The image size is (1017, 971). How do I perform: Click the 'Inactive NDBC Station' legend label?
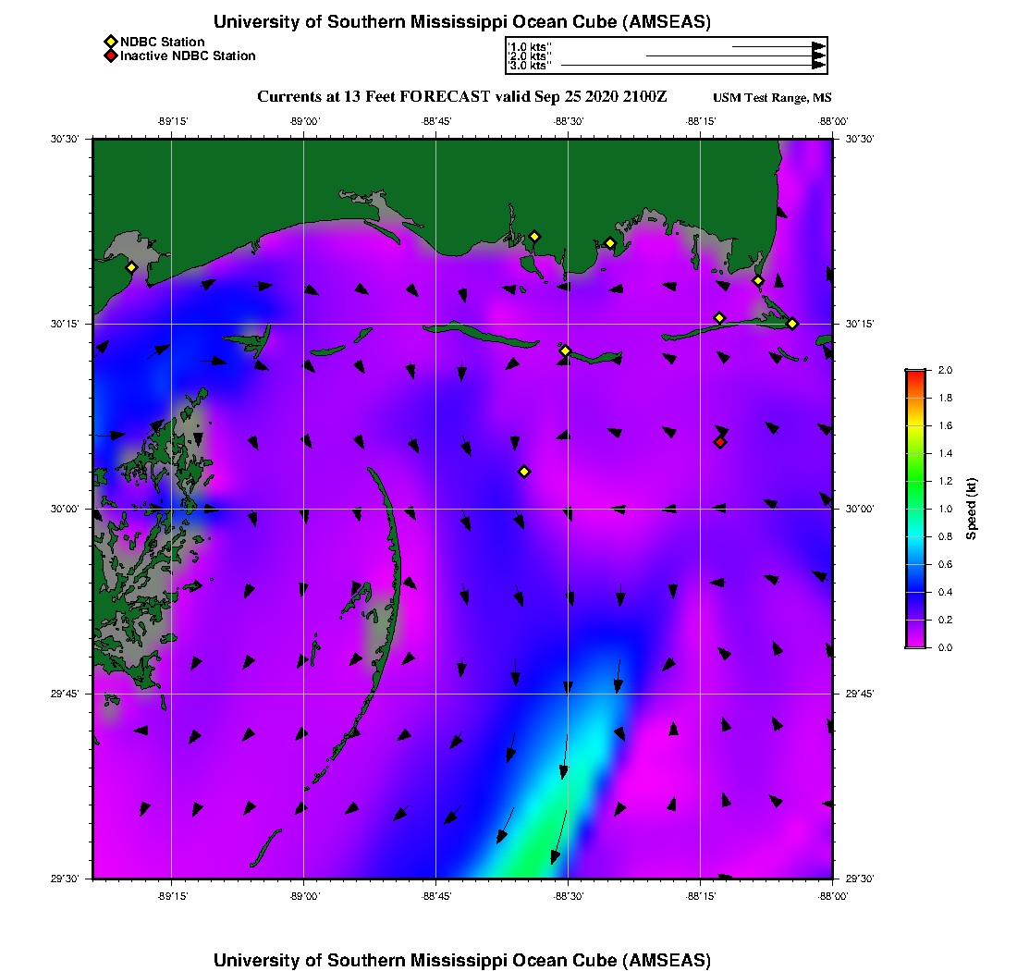click(x=188, y=55)
